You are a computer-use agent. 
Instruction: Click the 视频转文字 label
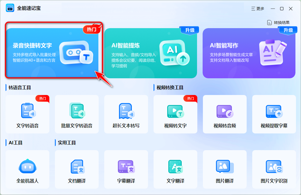pos(176,126)
